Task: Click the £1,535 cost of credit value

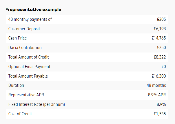Action: click(160, 114)
